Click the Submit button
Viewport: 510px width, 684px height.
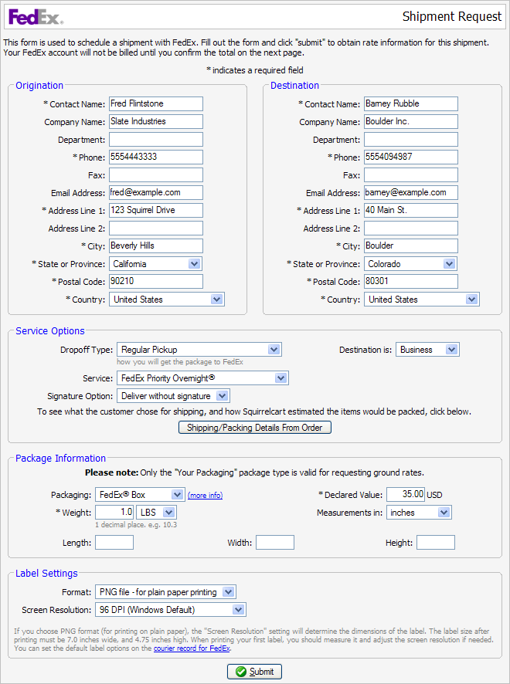click(x=254, y=672)
